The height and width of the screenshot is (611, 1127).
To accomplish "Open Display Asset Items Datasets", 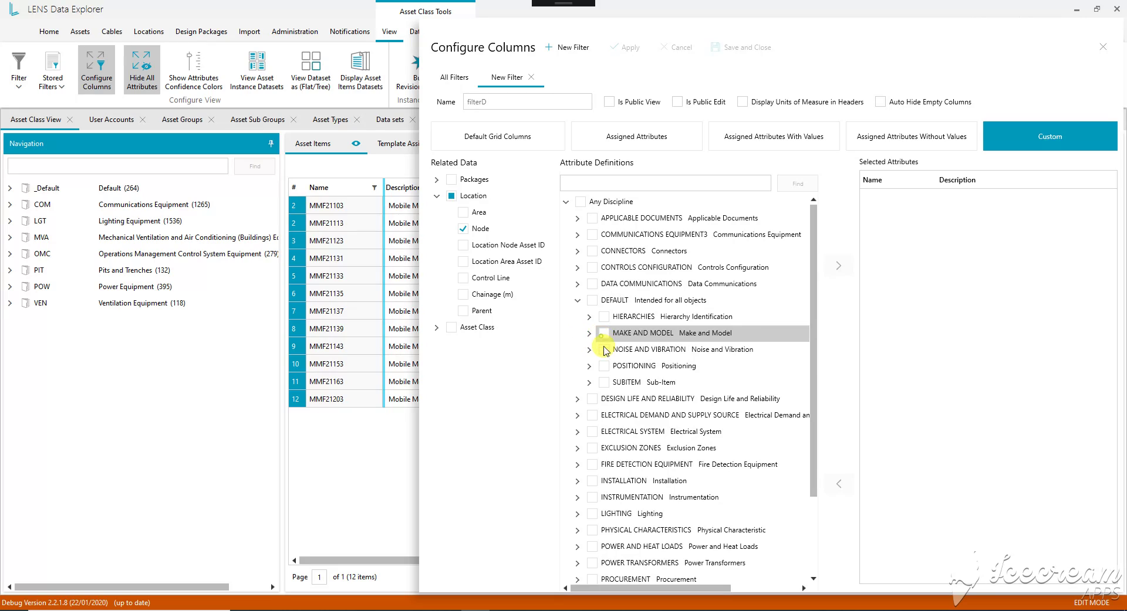I will pyautogui.click(x=360, y=69).
